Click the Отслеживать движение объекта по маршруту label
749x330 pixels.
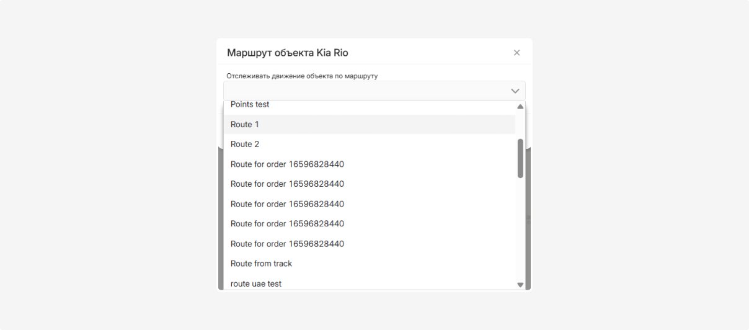[x=302, y=76]
